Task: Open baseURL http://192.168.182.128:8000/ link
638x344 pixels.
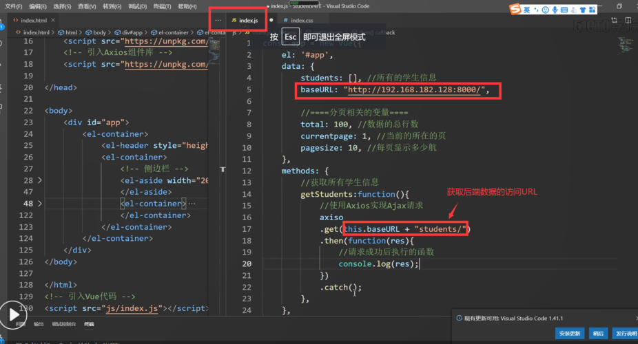Action: (414, 89)
